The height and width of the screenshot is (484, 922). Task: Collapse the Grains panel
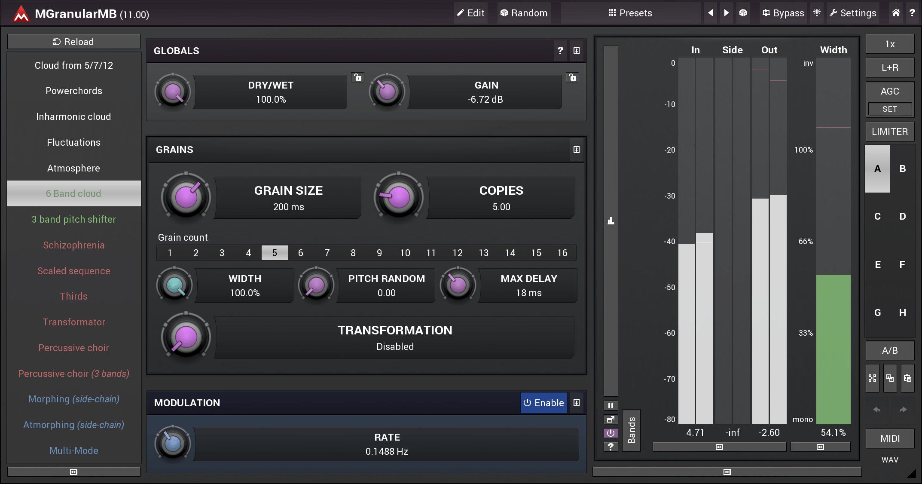(577, 150)
